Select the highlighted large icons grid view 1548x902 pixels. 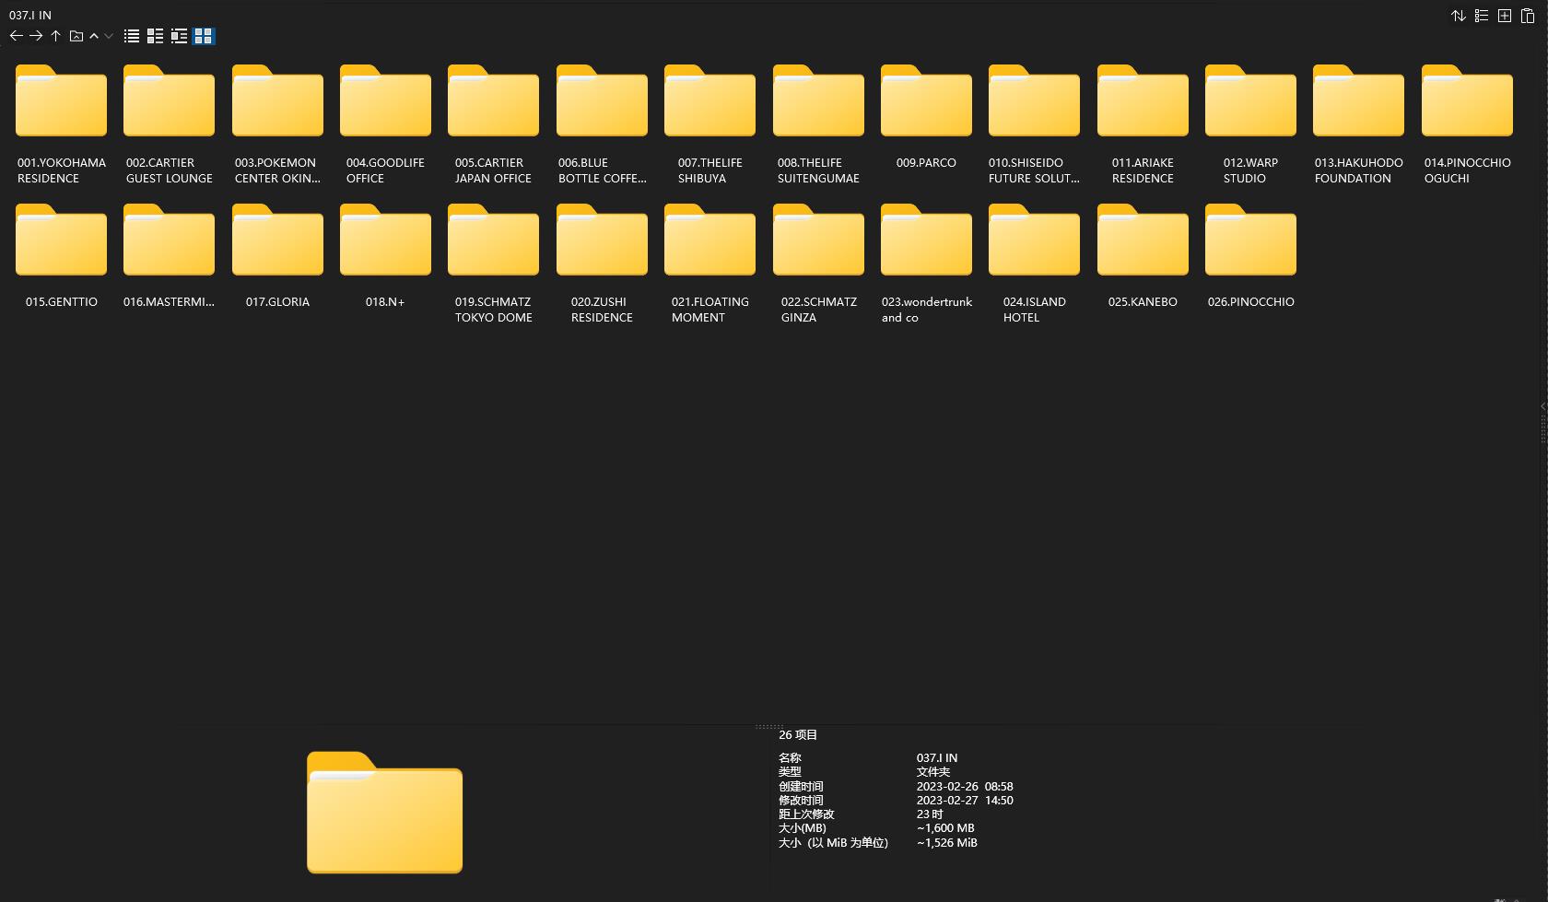point(203,36)
